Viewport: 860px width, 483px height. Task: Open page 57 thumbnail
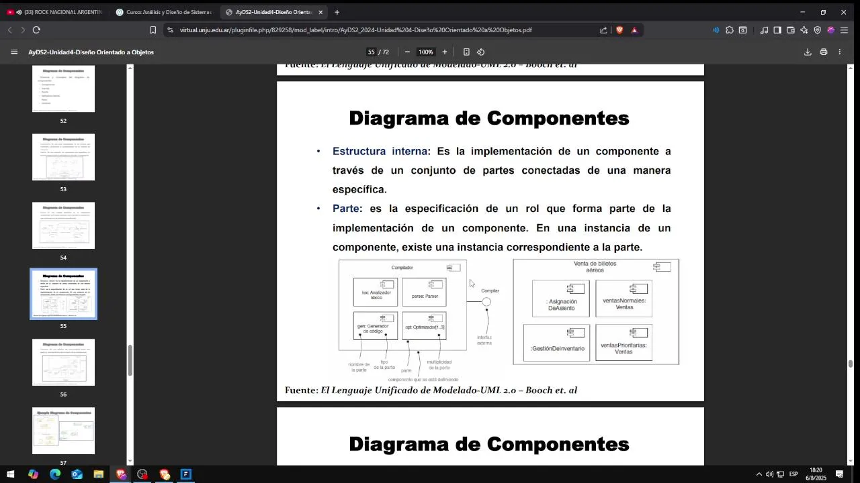[63, 431]
